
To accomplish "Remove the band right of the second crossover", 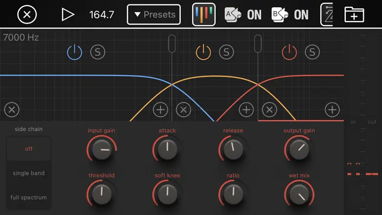I will click(269, 110).
